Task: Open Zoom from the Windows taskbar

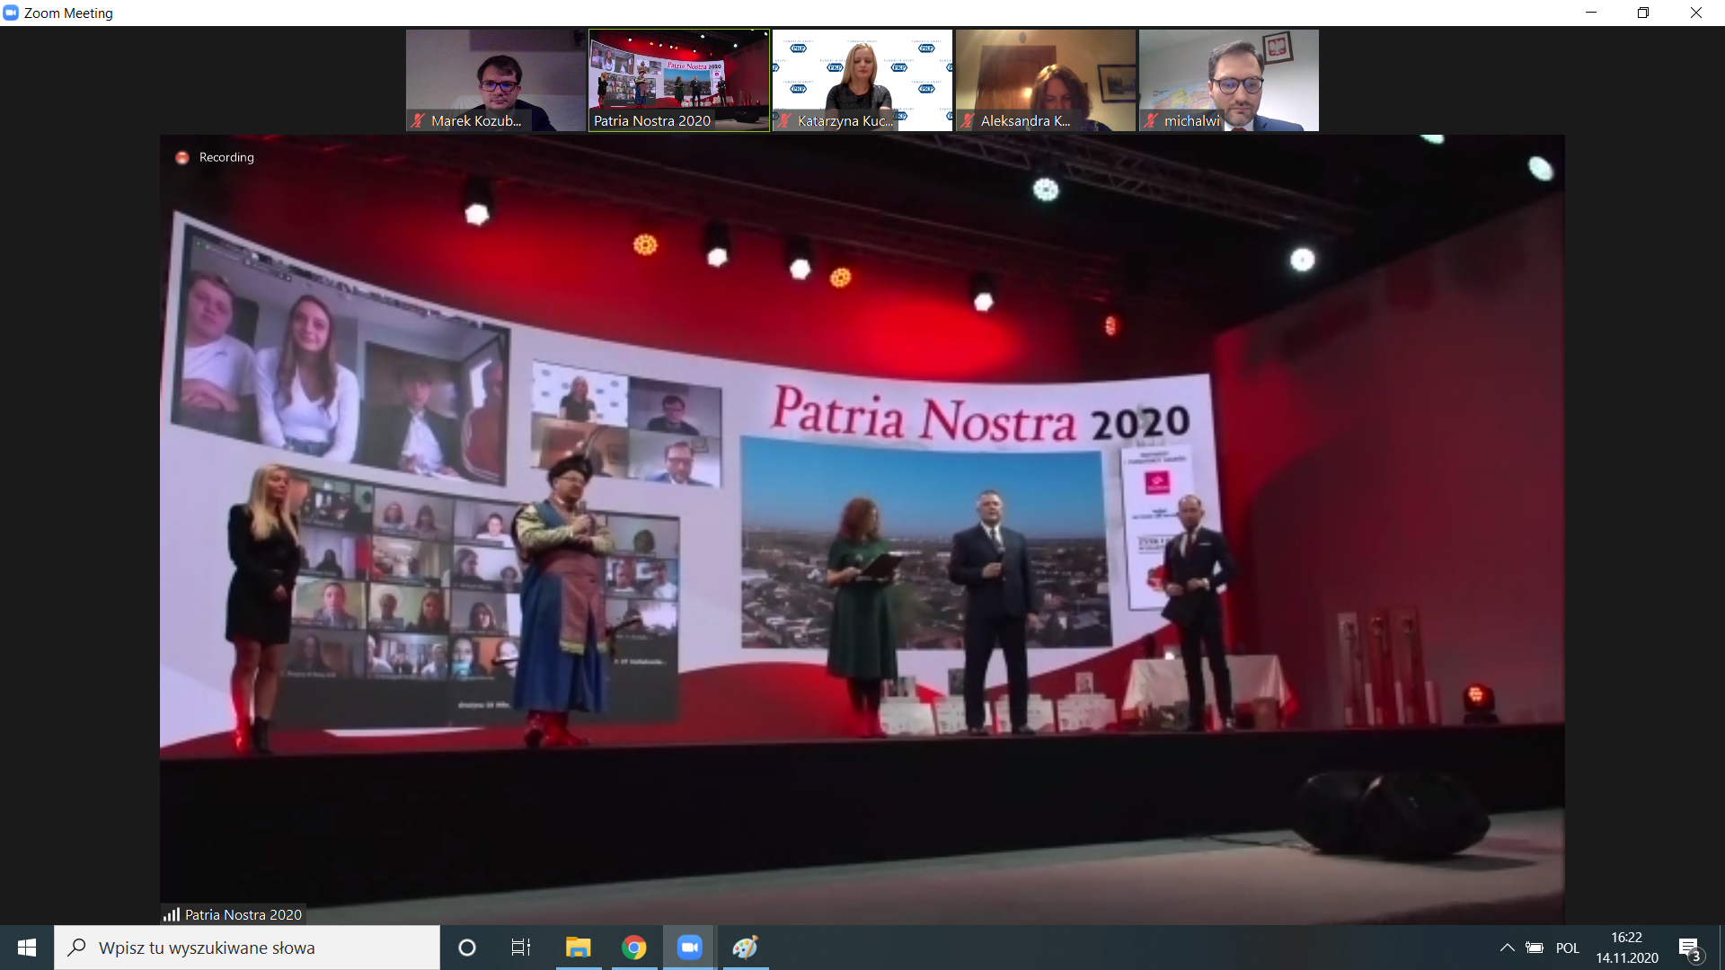Action: (689, 948)
